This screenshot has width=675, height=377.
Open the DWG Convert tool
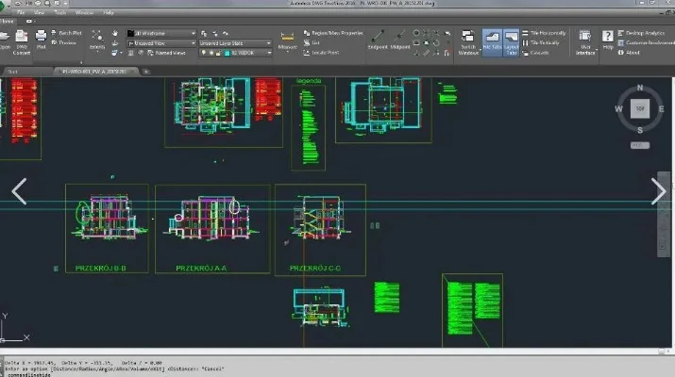pyautogui.click(x=19, y=41)
